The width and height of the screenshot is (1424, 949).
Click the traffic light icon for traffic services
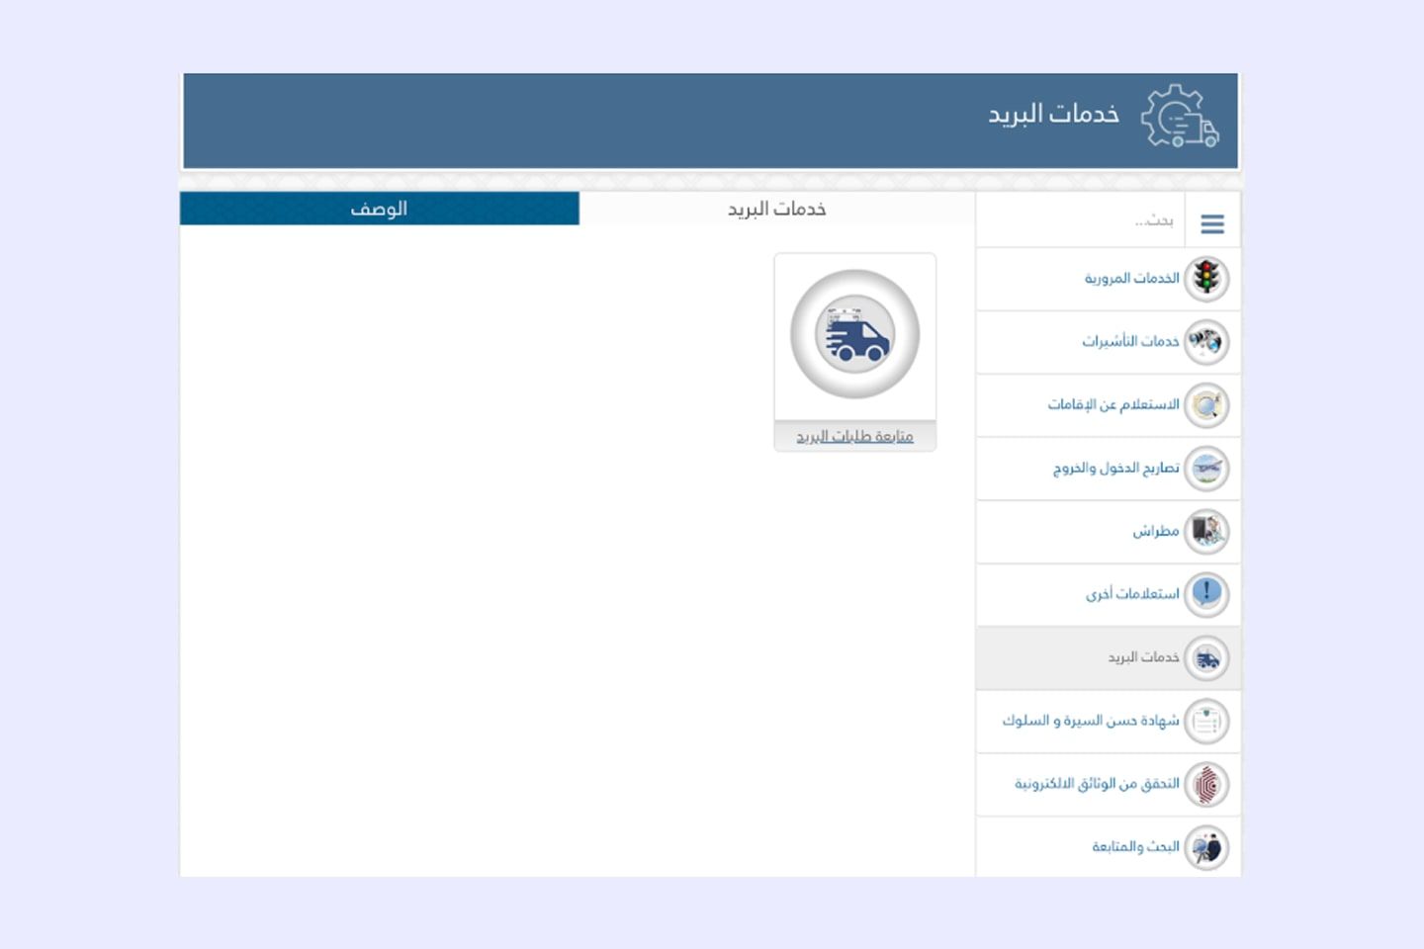click(x=1206, y=279)
